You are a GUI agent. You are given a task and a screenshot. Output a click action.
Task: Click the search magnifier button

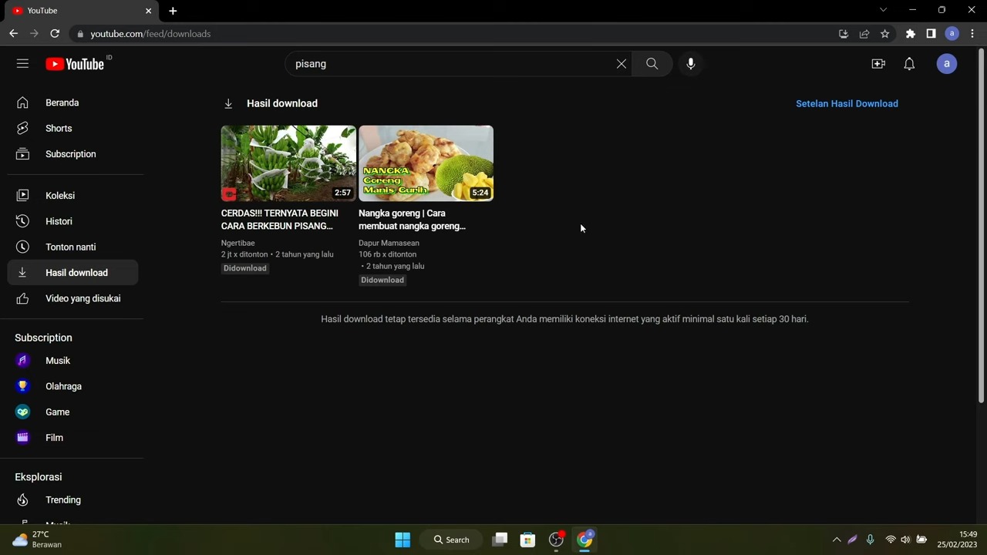click(652, 64)
